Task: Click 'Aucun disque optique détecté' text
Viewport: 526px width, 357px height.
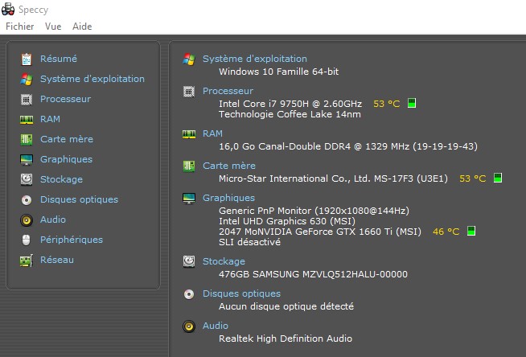Action: (x=286, y=306)
